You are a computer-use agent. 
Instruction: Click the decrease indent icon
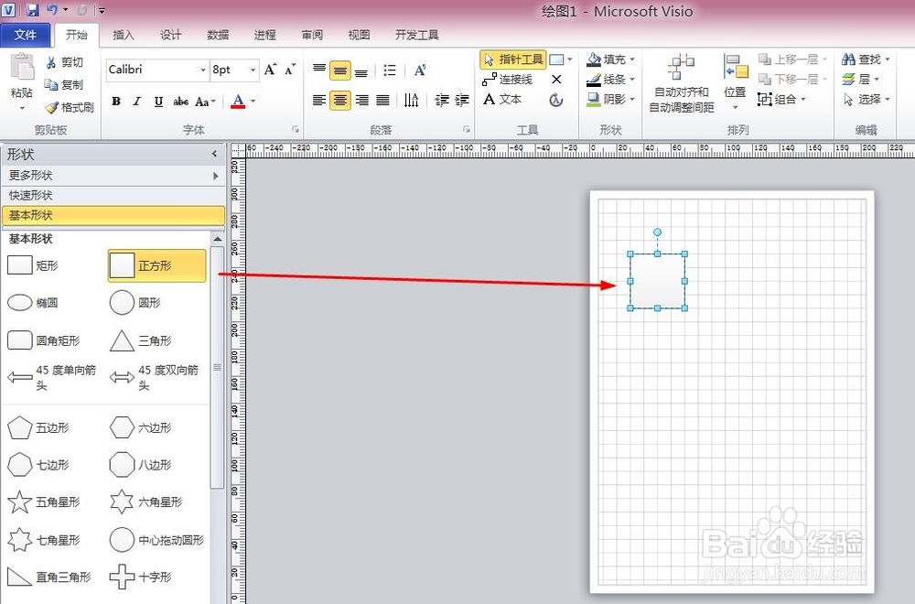tap(441, 101)
